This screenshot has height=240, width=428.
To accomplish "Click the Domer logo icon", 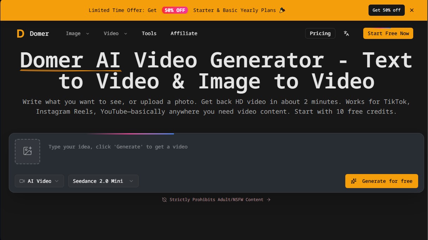I will [x=20, y=34].
